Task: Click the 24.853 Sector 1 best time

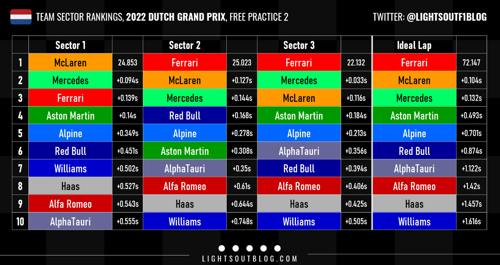Action: pos(127,62)
